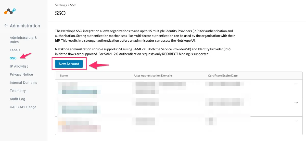306x141 pixels.
Task: Go to Labels settings
Action: 15,50
